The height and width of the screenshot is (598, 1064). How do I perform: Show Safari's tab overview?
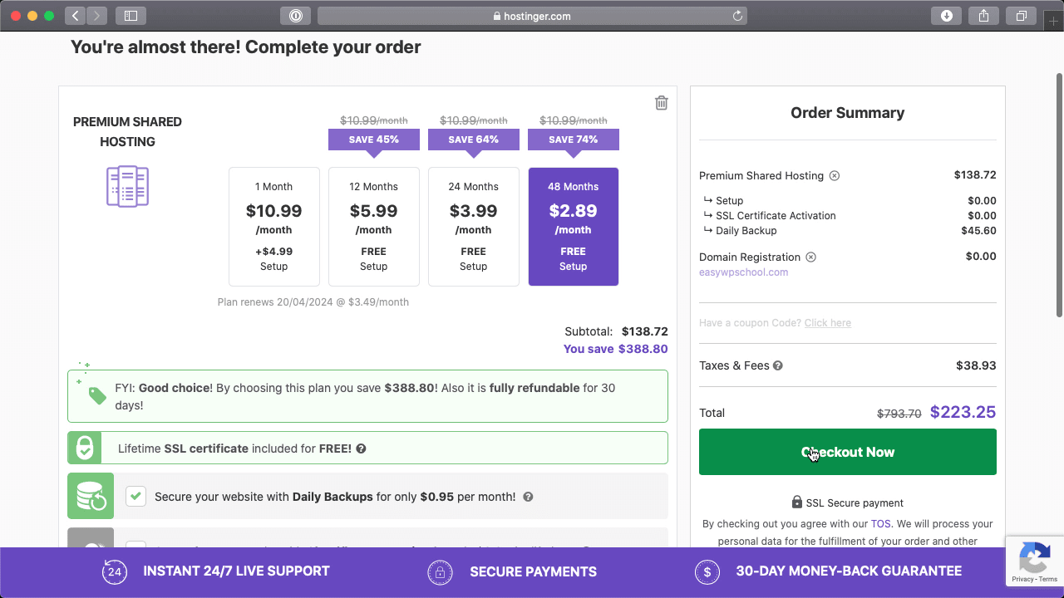[x=1022, y=15]
